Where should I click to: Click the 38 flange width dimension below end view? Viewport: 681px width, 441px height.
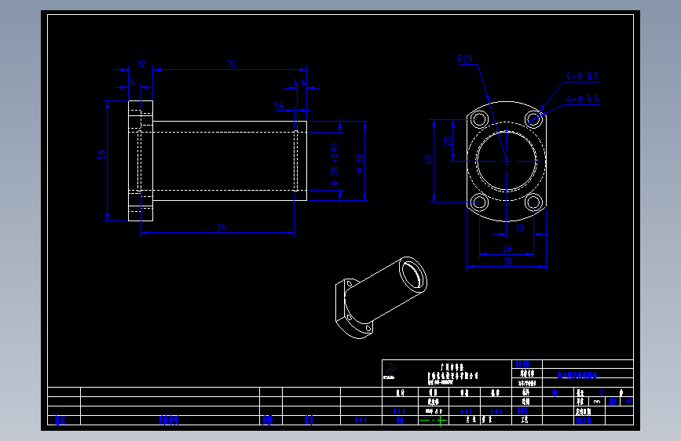click(507, 261)
